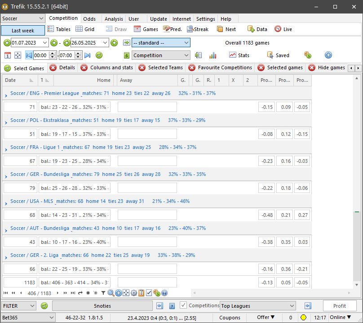Expand the ENG Premier League group
This screenshot has width=363, height=323.
(6, 94)
